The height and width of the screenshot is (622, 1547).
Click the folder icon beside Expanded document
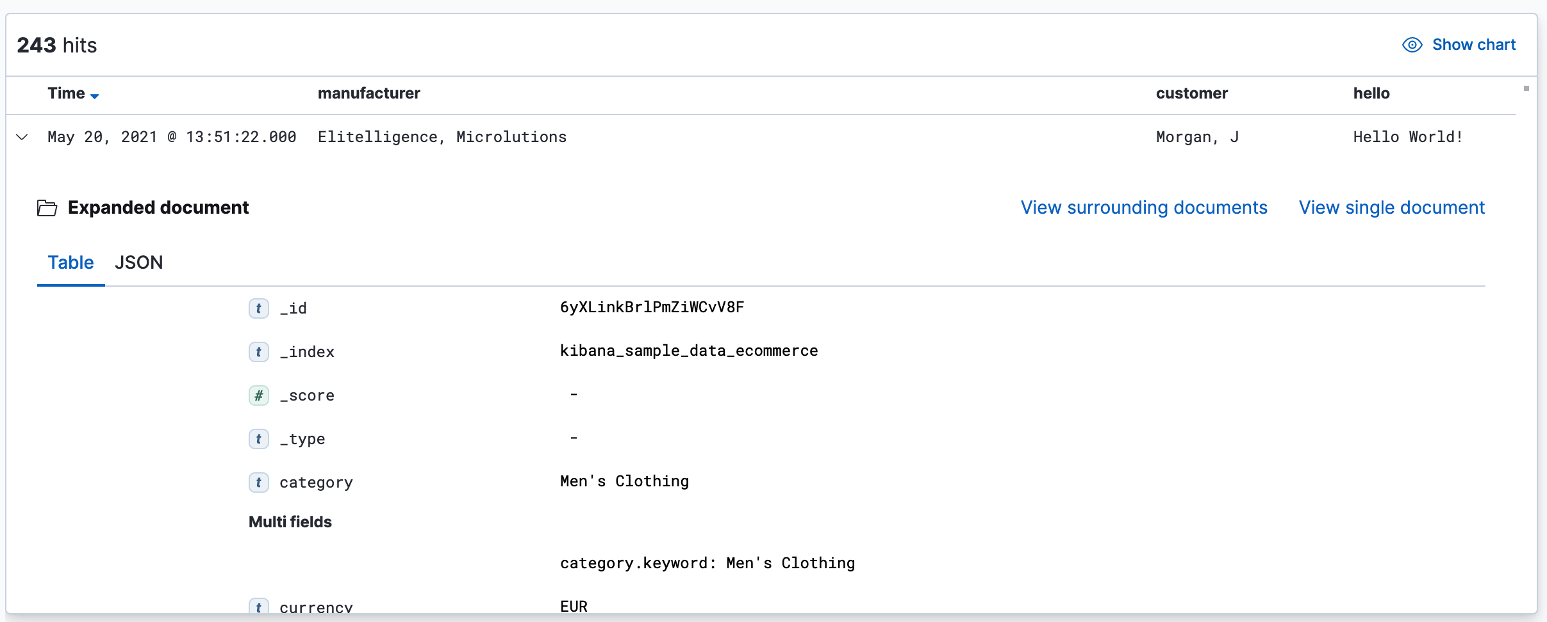coord(46,207)
